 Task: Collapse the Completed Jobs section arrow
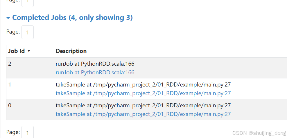pos(8,18)
